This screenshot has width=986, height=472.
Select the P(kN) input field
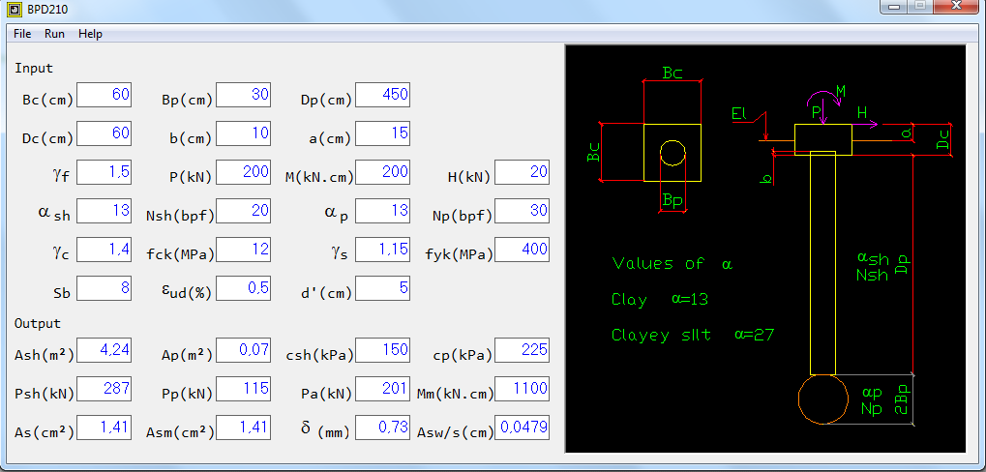click(x=244, y=173)
